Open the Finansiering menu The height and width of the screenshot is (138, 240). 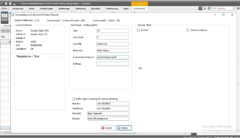pos(112,9)
